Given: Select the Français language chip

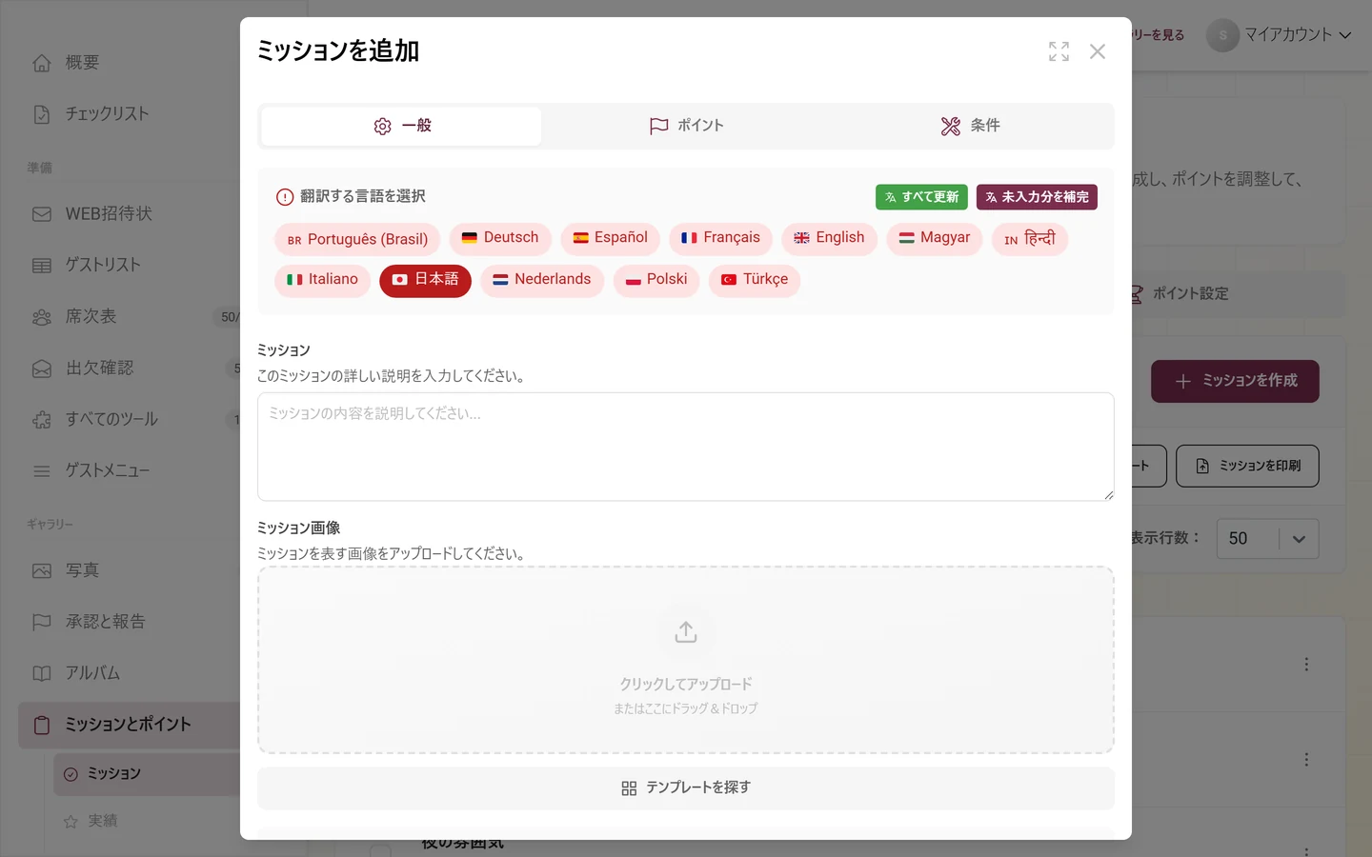Looking at the screenshot, I should (720, 238).
